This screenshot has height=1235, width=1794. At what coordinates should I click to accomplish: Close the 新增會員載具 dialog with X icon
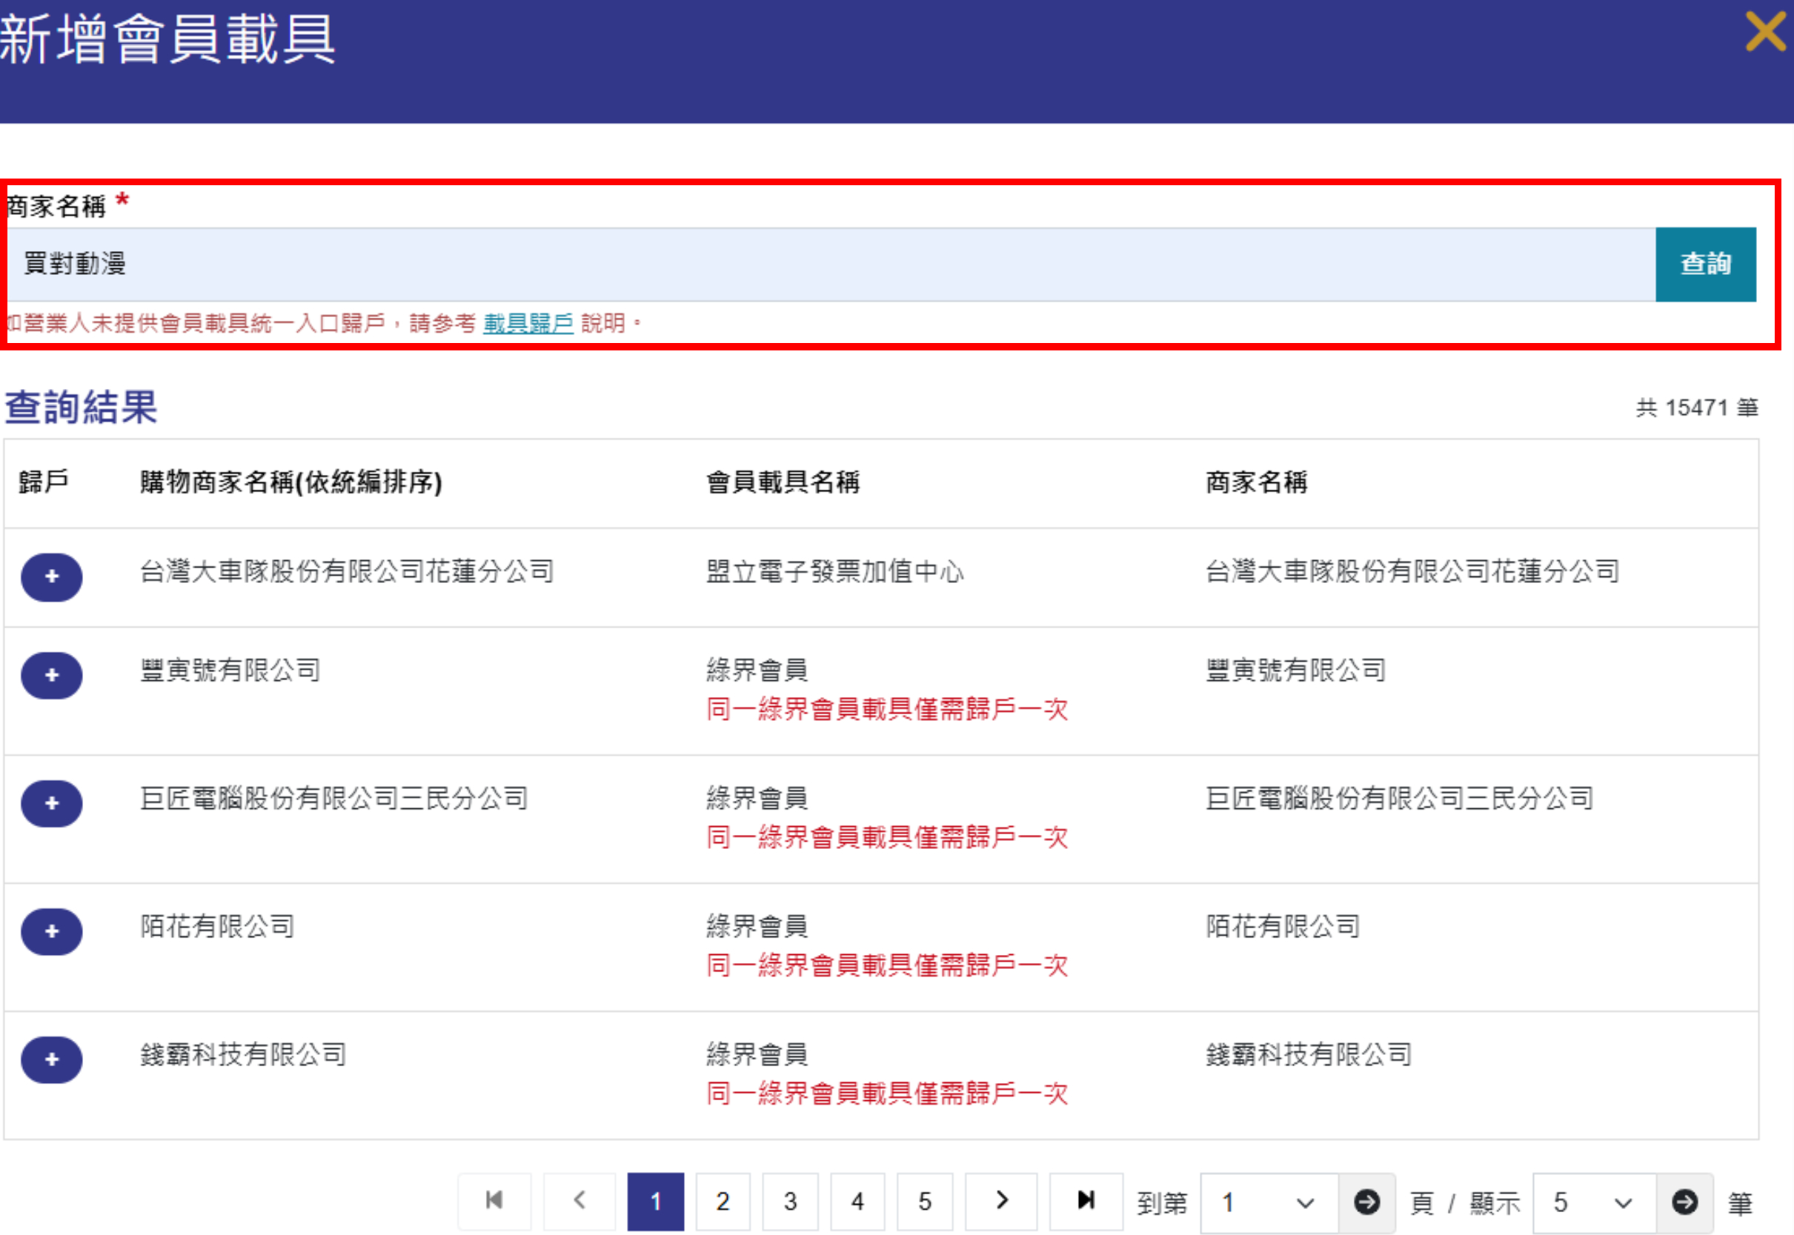[x=1765, y=32]
